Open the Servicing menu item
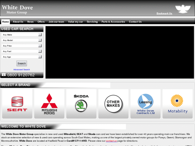The image size is (195, 146). point(92,22)
